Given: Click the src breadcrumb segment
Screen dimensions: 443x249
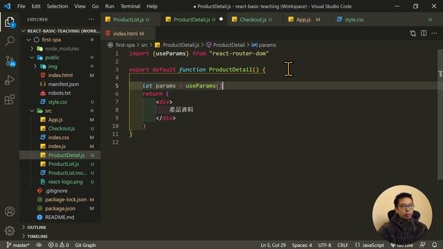Looking at the screenshot, I should [x=145, y=45].
